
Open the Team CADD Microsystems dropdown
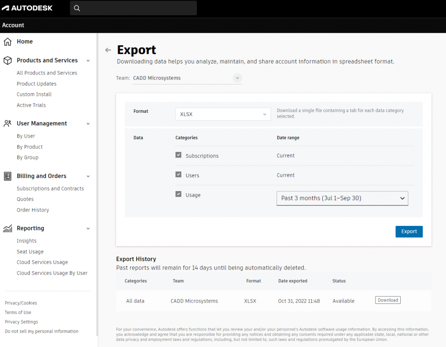[187, 78]
